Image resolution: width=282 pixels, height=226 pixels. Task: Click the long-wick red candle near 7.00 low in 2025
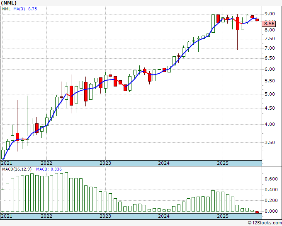238,24
